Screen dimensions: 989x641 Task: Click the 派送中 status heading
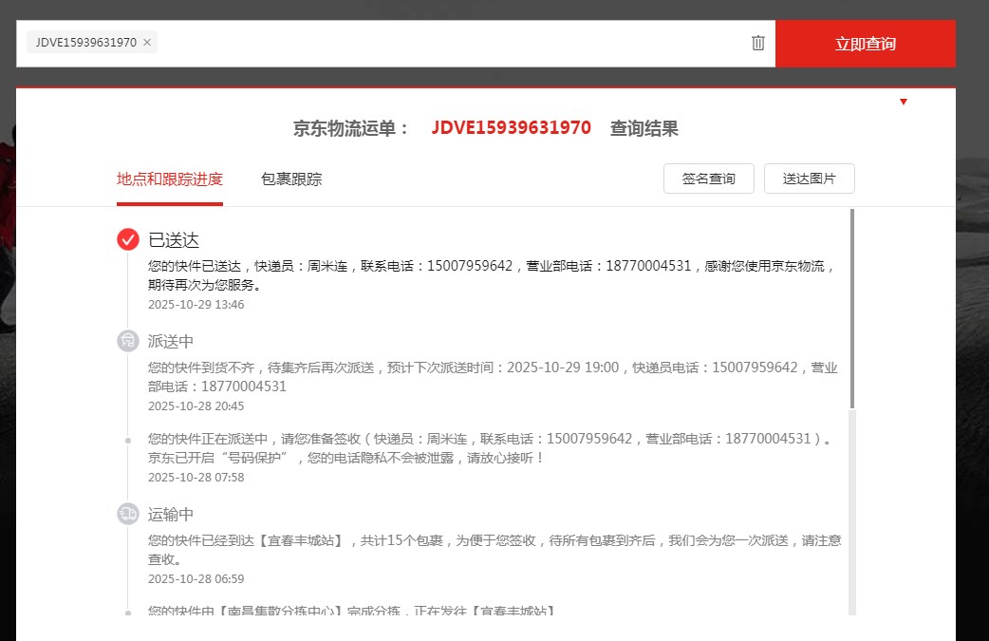(171, 341)
